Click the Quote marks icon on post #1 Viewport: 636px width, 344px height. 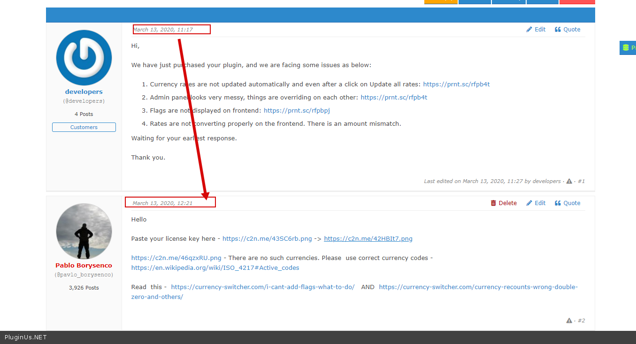tap(558, 30)
